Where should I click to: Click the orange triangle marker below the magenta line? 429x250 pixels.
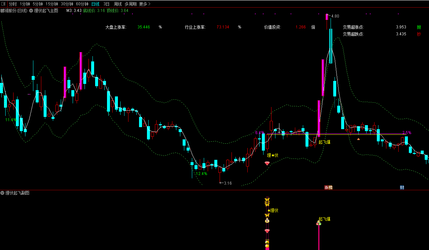358,139
